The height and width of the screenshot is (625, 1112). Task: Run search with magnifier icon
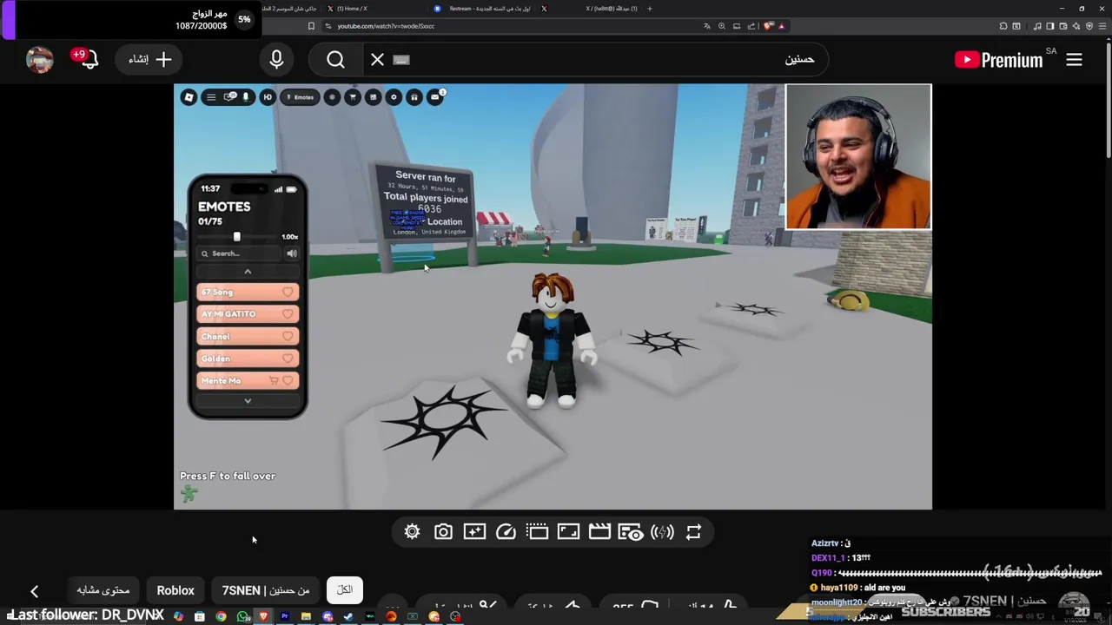click(336, 60)
